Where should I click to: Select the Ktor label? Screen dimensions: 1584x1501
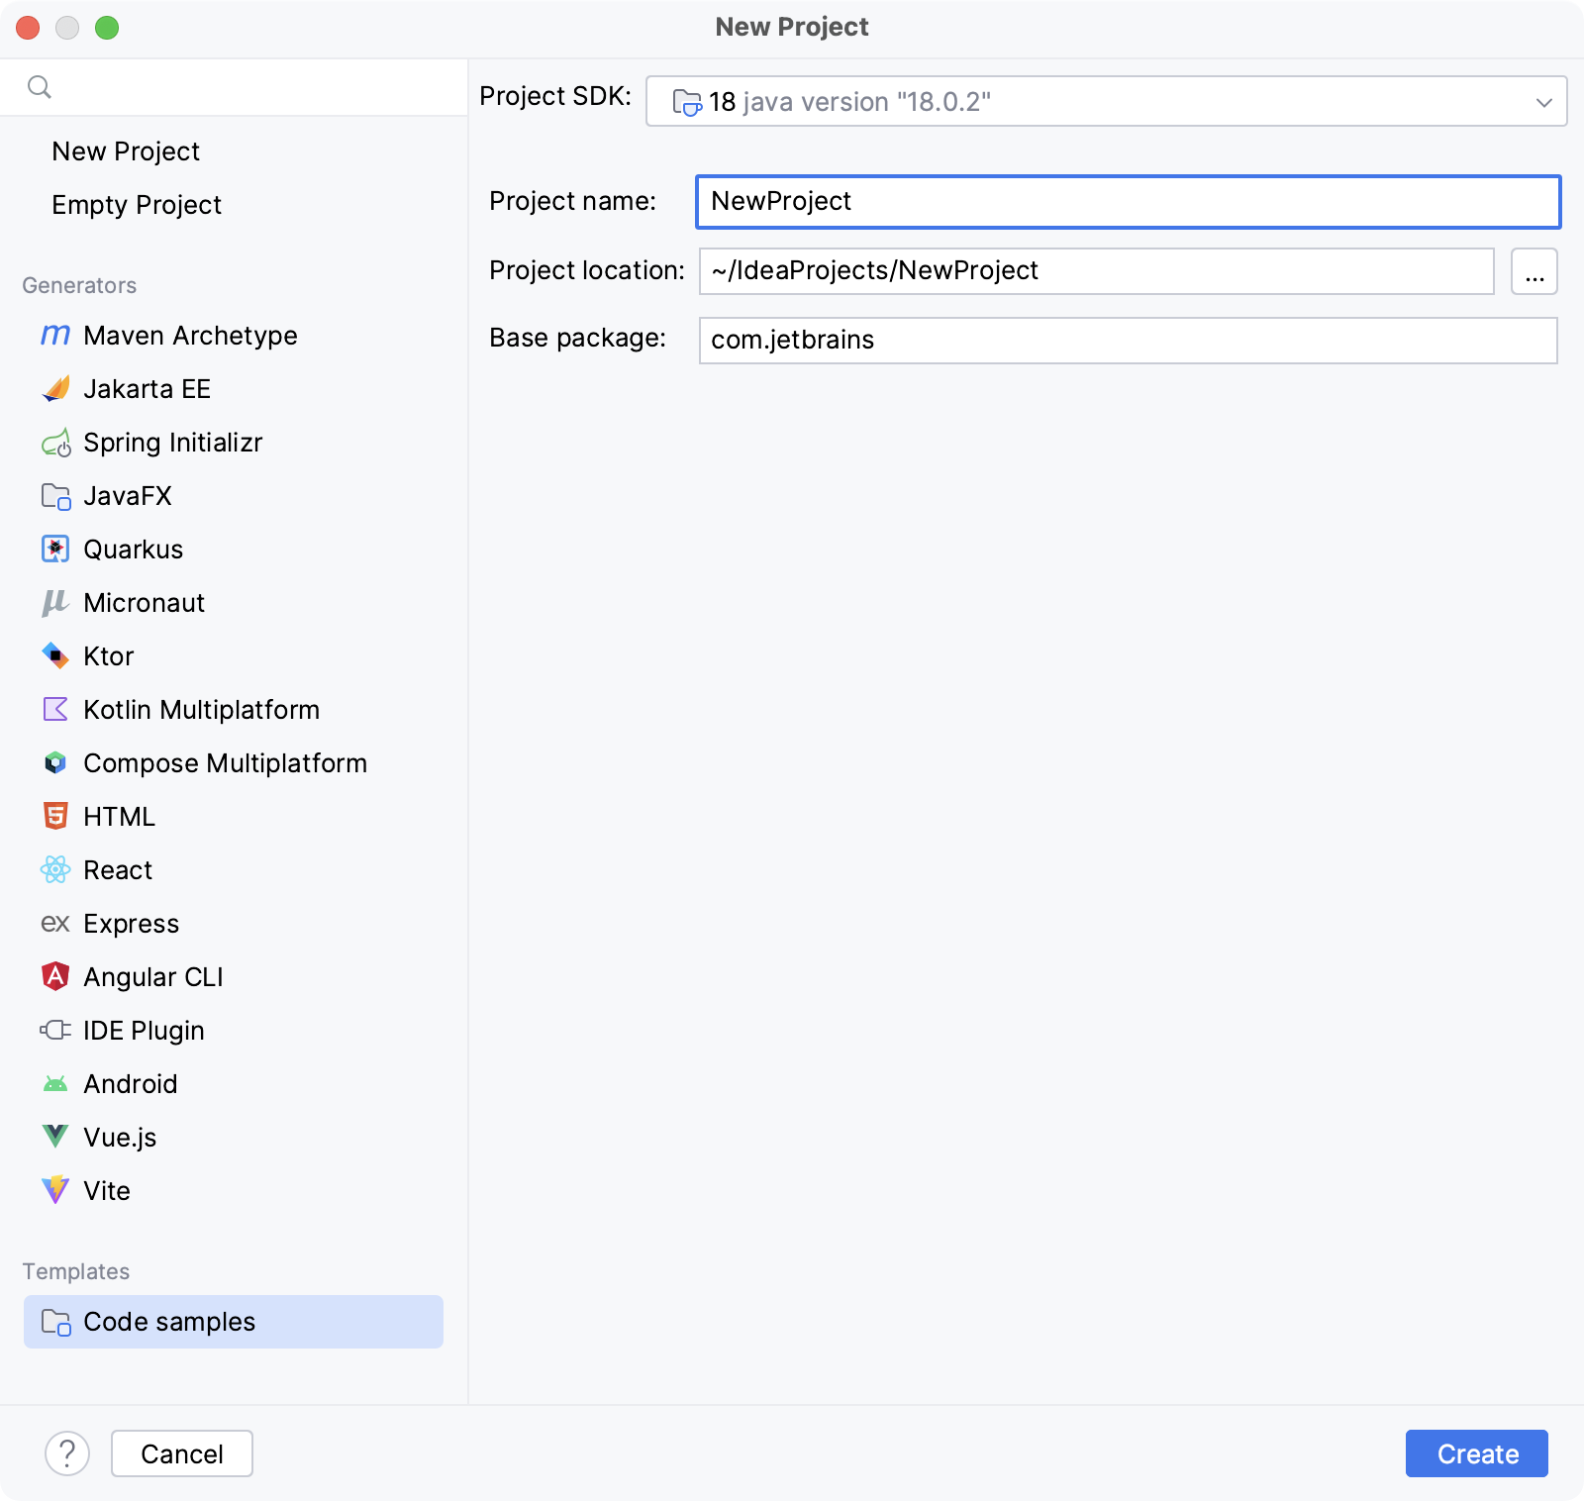tap(109, 656)
